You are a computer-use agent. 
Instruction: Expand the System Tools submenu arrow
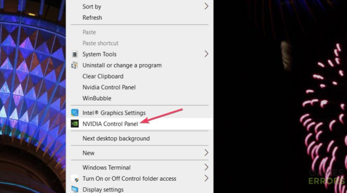pos(206,54)
